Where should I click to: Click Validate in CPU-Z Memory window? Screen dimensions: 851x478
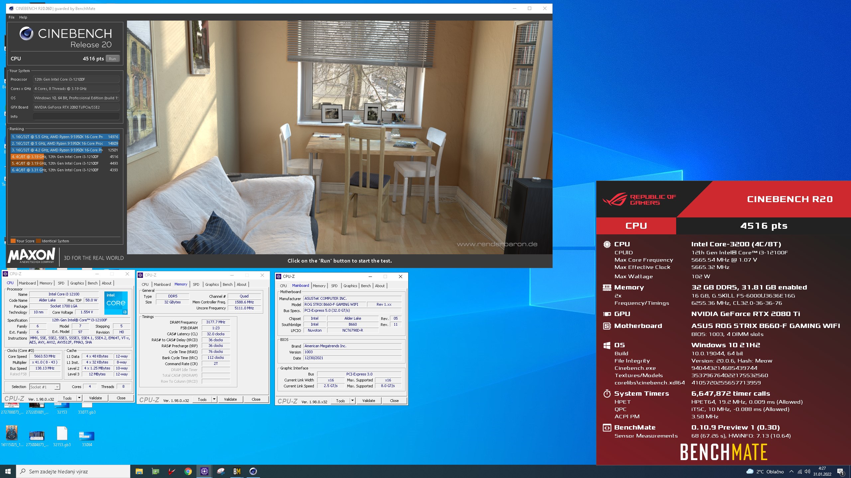(230, 399)
